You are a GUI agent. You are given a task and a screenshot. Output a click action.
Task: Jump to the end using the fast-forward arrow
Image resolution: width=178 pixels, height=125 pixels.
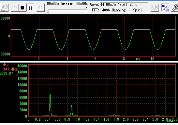71,4
